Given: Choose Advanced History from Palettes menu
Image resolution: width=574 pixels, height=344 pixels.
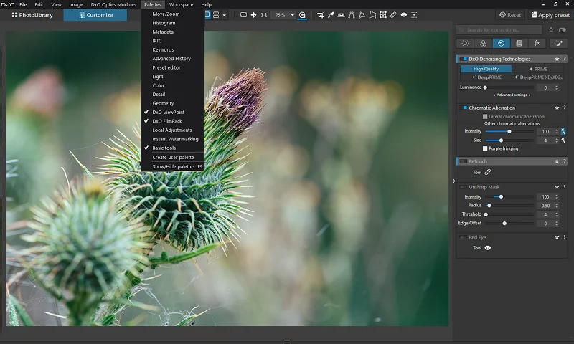Looking at the screenshot, I should [171, 59].
